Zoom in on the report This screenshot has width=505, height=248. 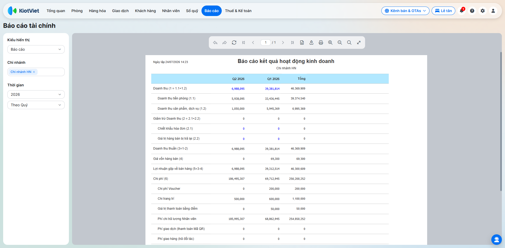click(x=330, y=43)
